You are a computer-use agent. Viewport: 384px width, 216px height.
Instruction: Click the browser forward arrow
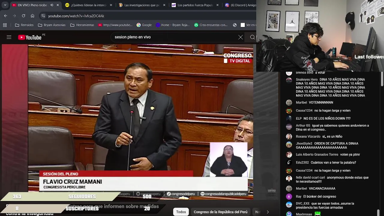(x=15, y=16)
